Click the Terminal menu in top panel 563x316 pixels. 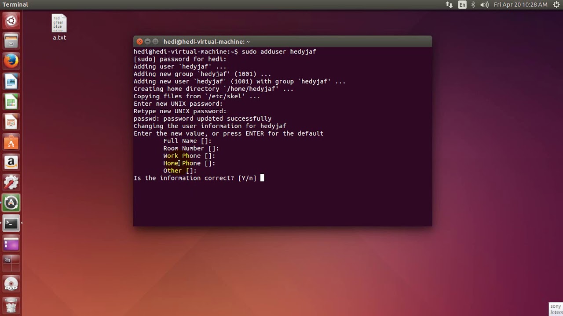click(15, 4)
